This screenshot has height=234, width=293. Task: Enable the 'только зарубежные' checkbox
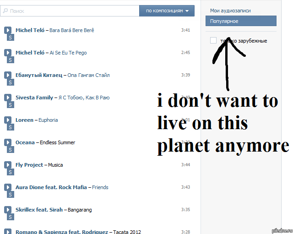(x=213, y=41)
